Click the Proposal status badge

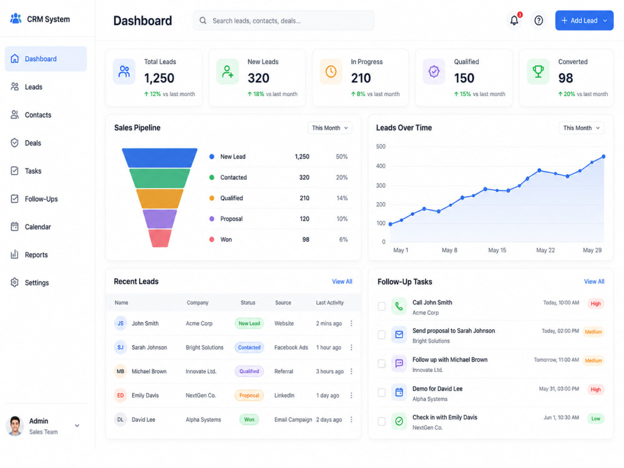[x=249, y=395]
